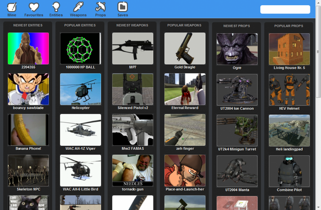Click the Popular Weapons column header

click(x=184, y=26)
